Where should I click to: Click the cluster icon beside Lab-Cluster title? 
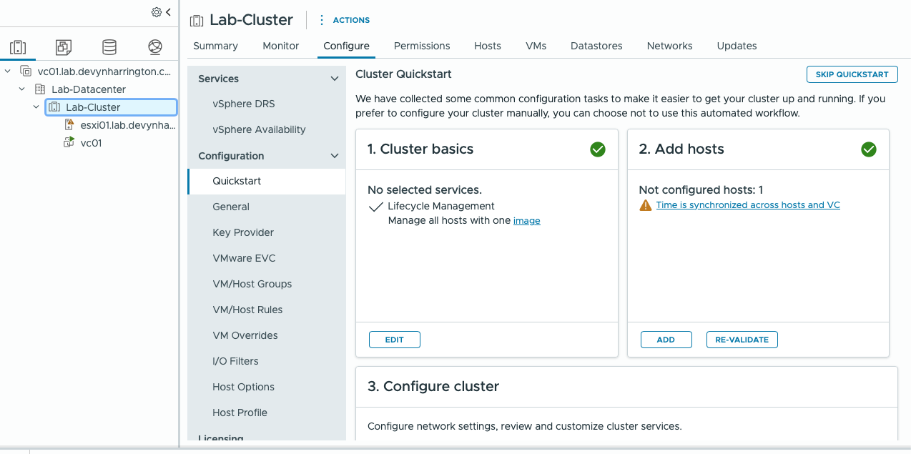(x=196, y=21)
